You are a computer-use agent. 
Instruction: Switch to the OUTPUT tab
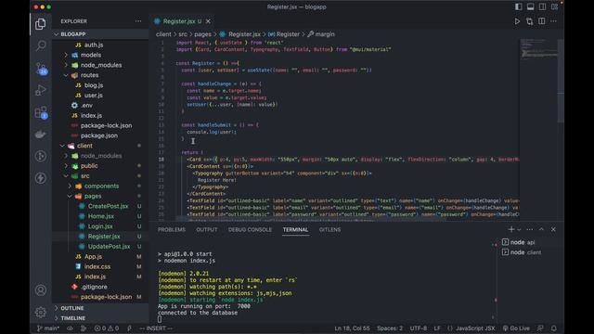tap(207, 230)
